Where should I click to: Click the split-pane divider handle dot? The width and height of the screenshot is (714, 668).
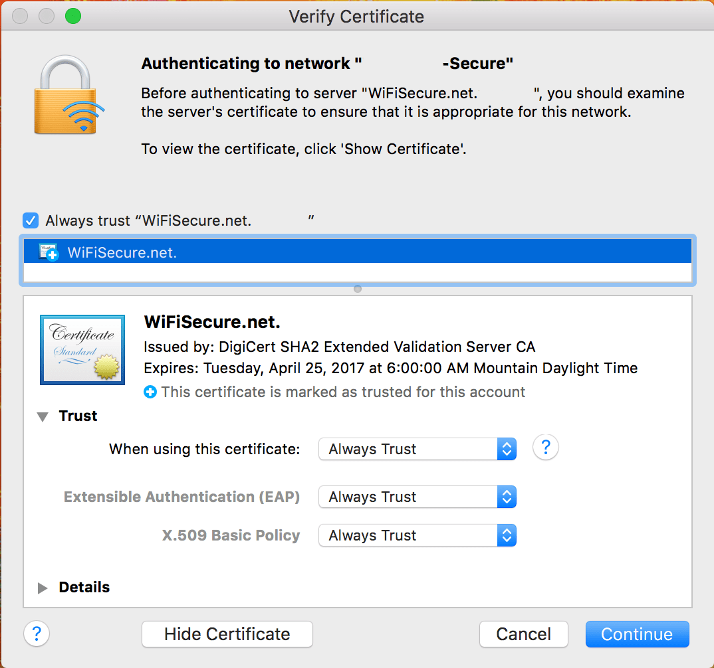358,289
